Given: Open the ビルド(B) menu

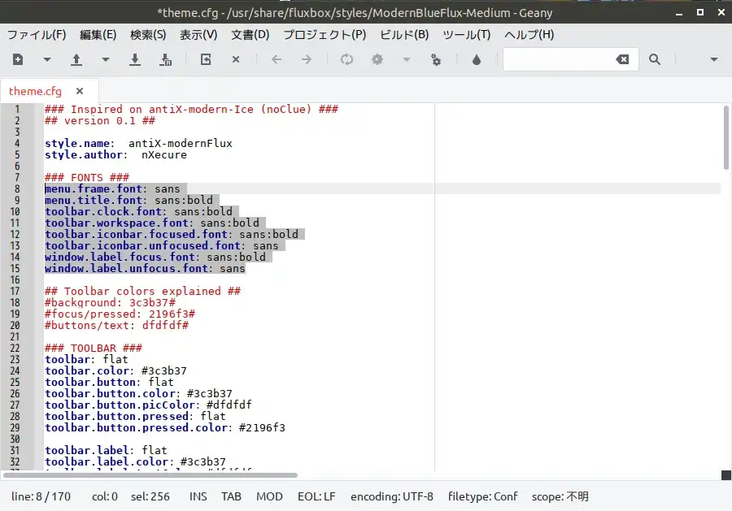Looking at the screenshot, I should [404, 35].
